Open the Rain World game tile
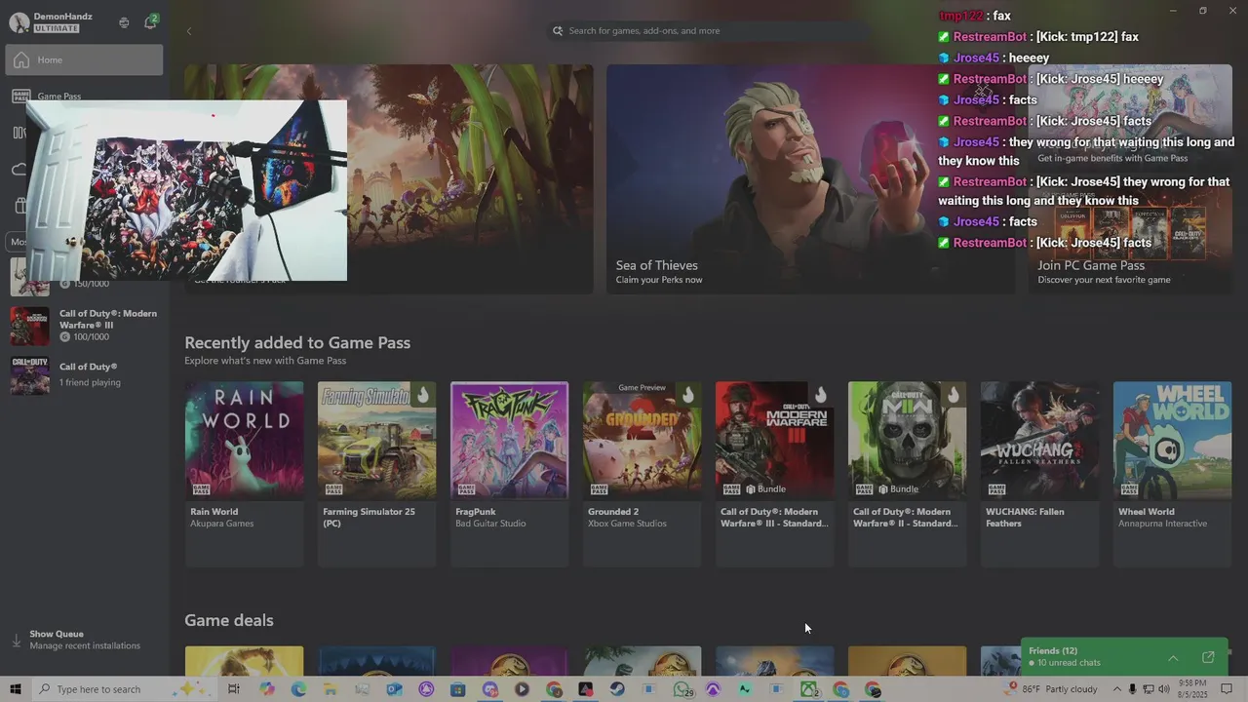The height and width of the screenshot is (702, 1248). [244, 474]
